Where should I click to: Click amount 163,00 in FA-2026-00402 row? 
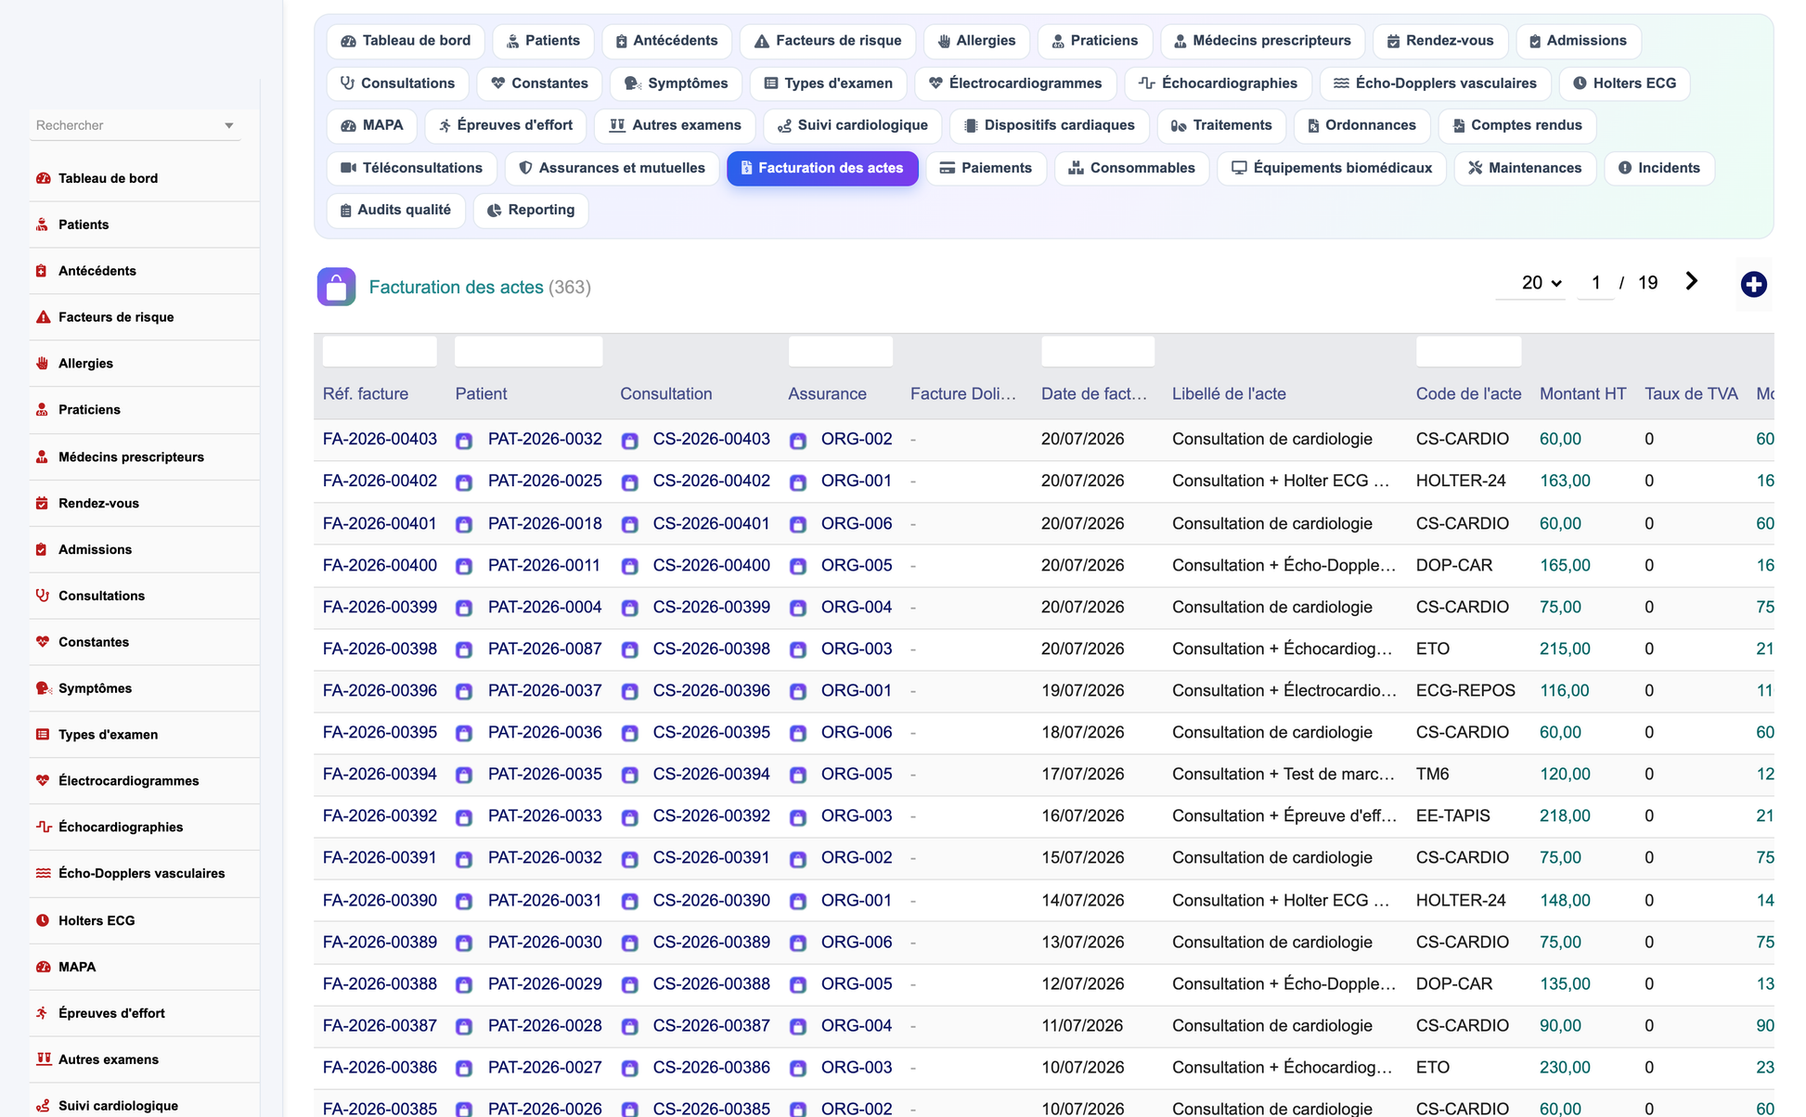point(1565,481)
